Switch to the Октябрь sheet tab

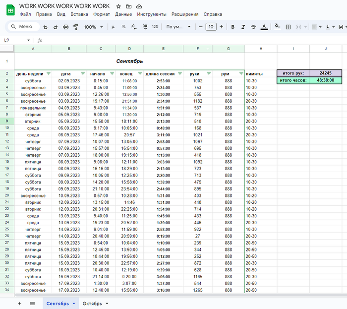(x=92, y=303)
